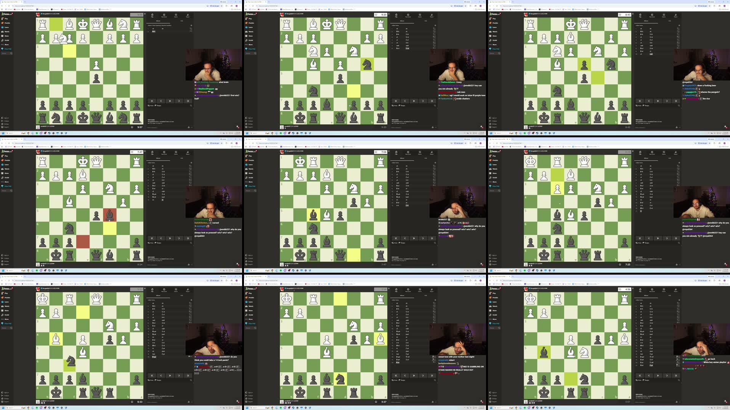The image size is (730, 410).
Task: Select the Moves tab
Action: (x=158, y=21)
